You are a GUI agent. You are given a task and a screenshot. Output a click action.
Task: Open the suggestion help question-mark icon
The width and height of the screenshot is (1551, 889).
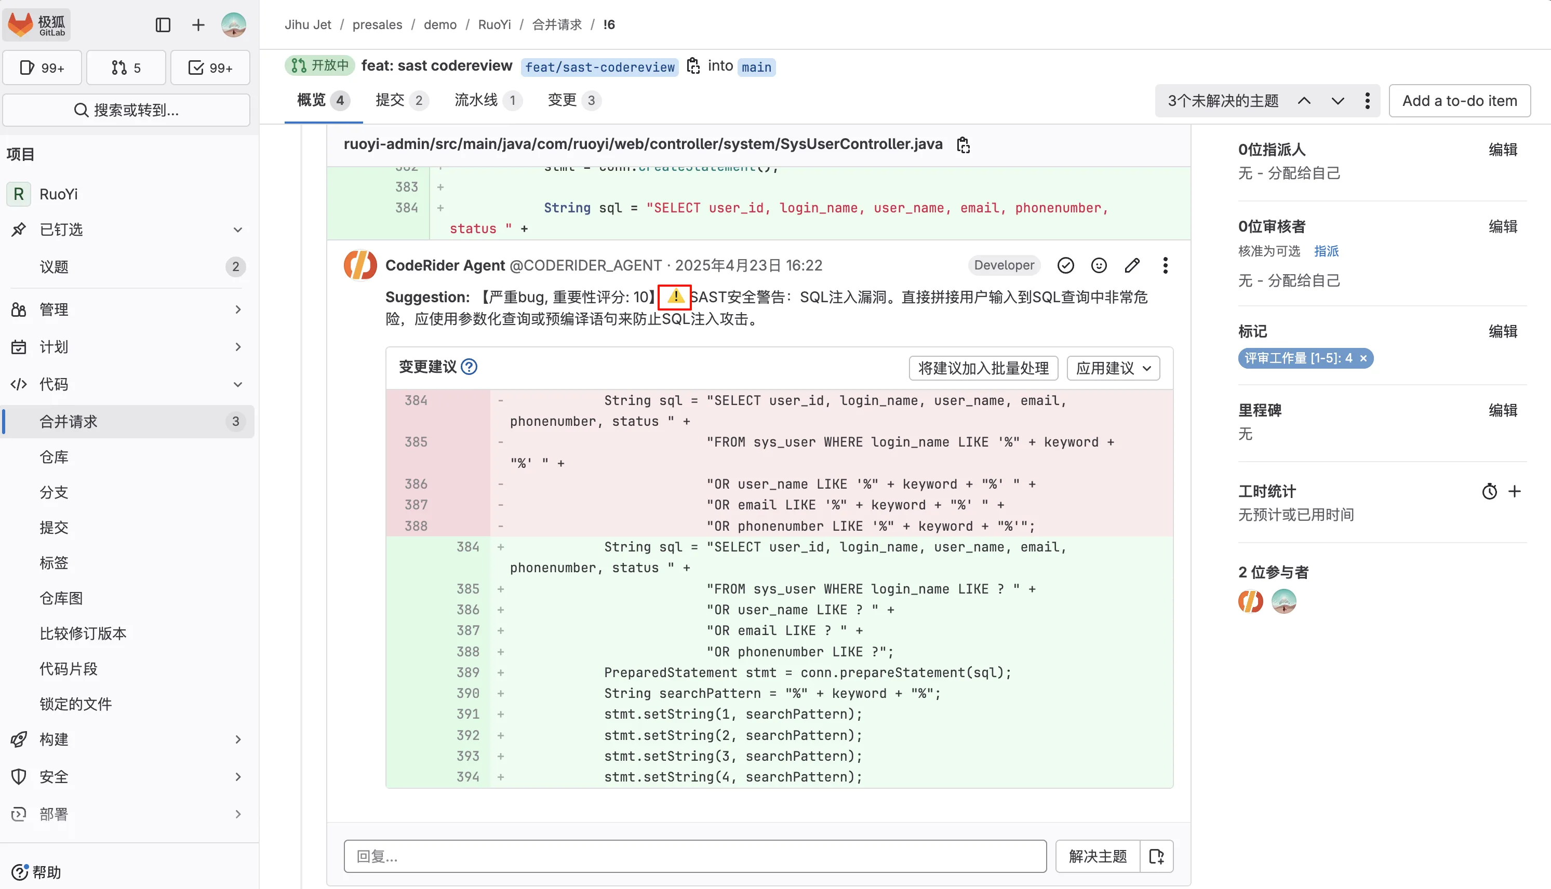click(x=469, y=367)
